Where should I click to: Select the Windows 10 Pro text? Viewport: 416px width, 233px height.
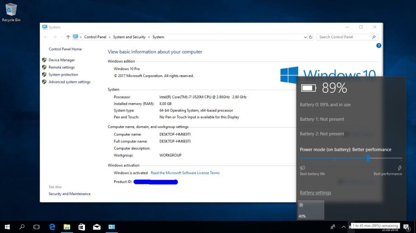(127, 69)
